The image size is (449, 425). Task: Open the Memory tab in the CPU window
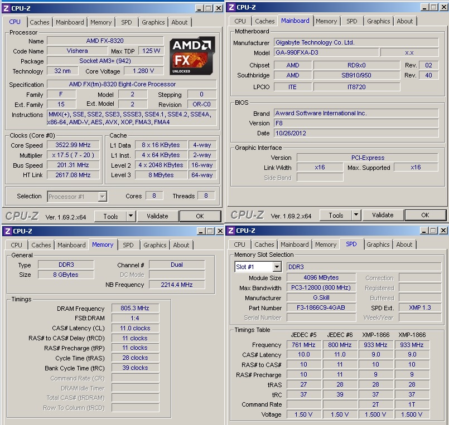click(101, 22)
